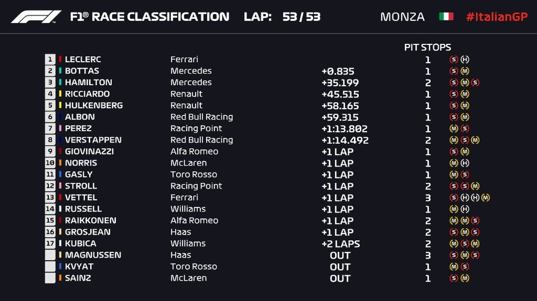Image resolution: width=537 pixels, height=301 pixels.
Task: Click the position 1 box
Action: pos(50,59)
